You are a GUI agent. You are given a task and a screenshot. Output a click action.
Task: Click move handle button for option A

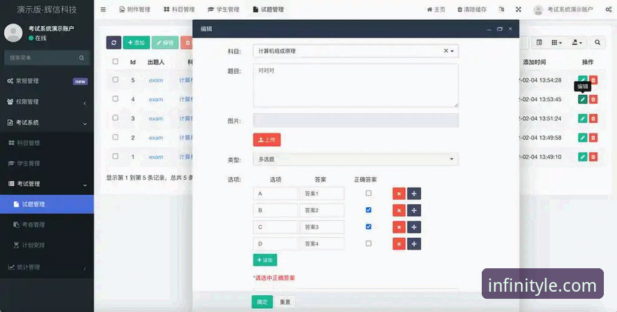click(414, 194)
